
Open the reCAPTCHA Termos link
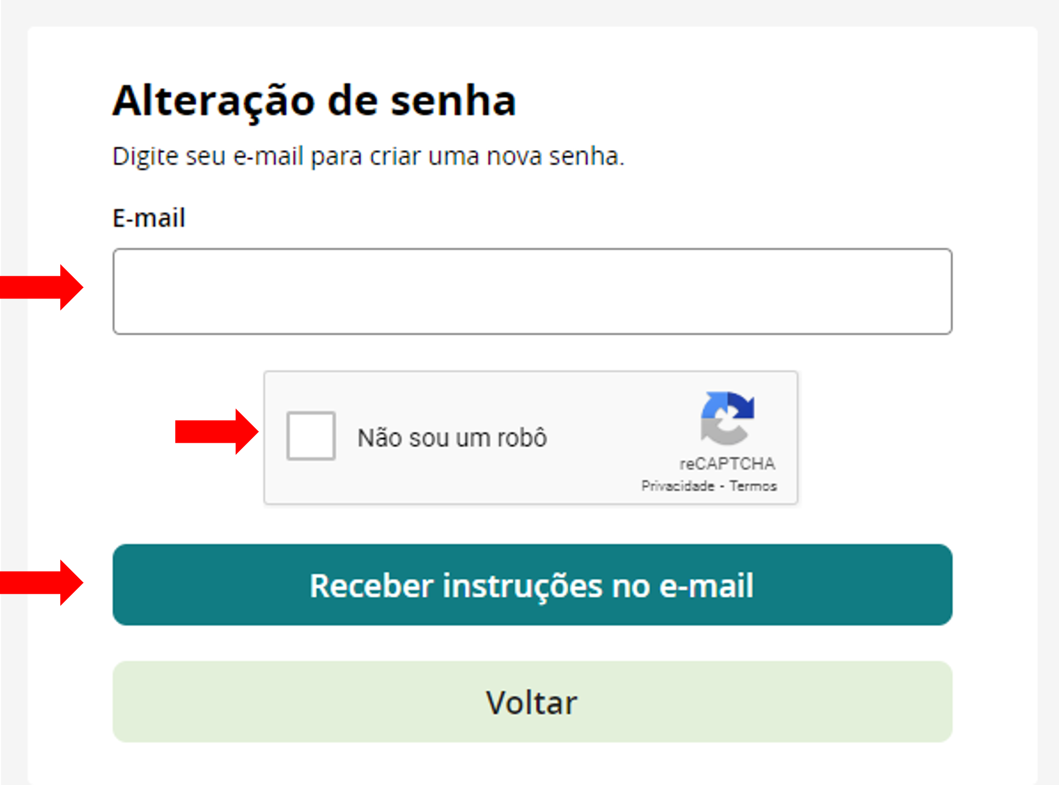click(753, 486)
